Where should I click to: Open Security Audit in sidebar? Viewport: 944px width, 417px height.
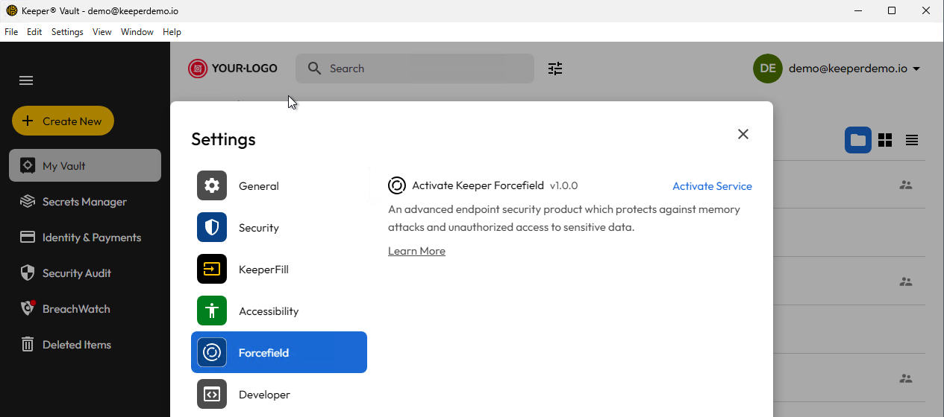pyautogui.click(x=76, y=273)
